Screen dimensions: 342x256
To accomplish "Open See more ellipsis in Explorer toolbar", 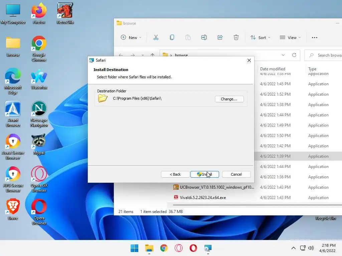I will coord(315,38).
